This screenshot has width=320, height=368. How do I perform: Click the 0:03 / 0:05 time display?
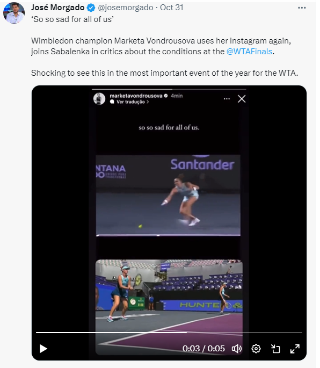(203, 349)
